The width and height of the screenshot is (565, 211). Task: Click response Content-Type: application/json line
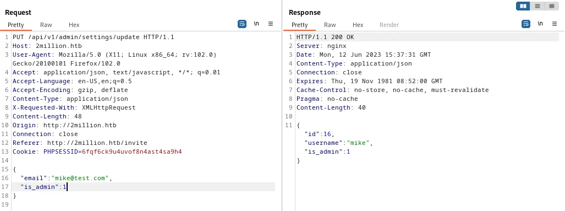[354, 63]
